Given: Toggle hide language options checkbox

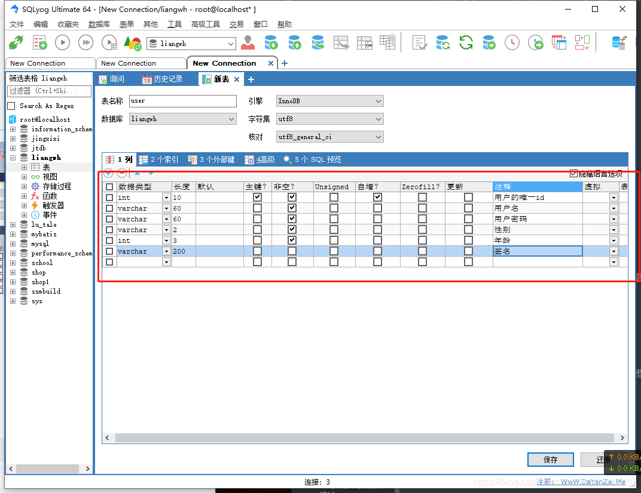Looking at the screenshot, I should click(x=573, y=174).
